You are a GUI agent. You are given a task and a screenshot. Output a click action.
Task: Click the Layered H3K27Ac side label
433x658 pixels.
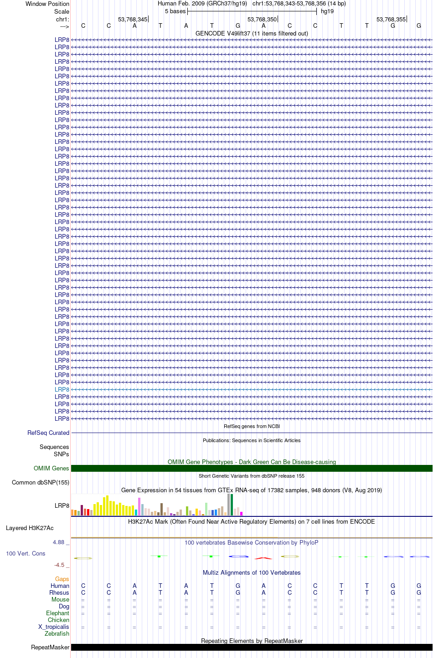tap(30, 528)
